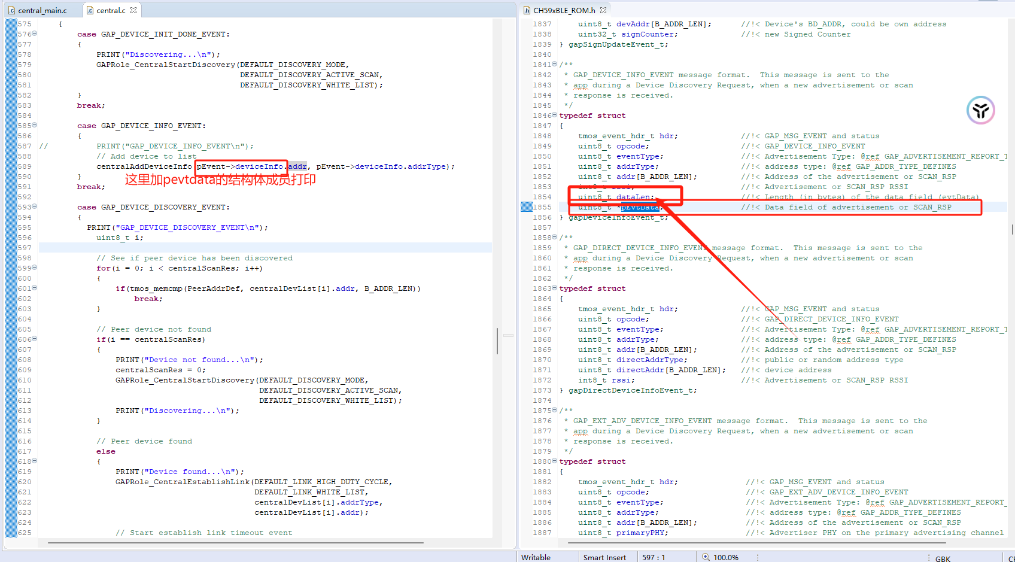Click the right editor's vertical scrollbar thumb
This screenshot has height=562, width=1015.
pos(1012,229)
